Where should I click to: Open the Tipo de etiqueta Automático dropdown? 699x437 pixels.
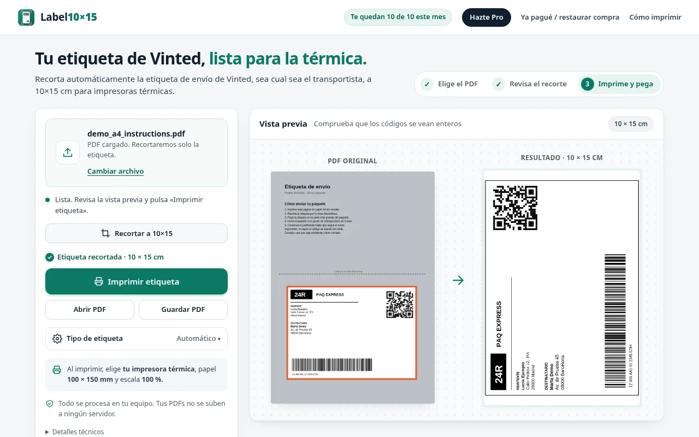tap(137, 339)
